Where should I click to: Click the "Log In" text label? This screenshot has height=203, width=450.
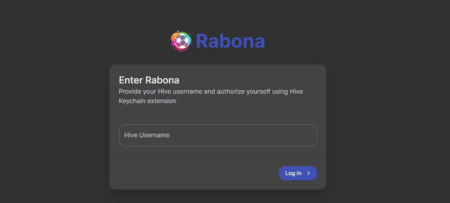(293, 173)
